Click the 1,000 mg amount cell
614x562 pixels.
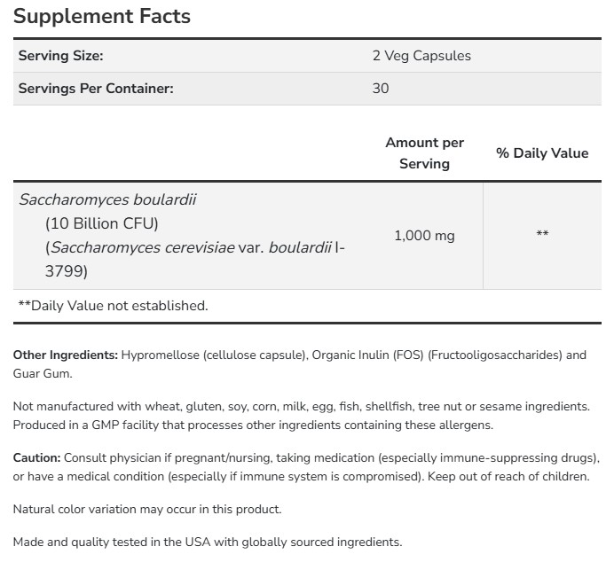point(424,235)
